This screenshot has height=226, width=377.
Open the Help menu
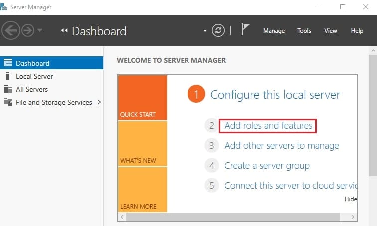pyautogui.click(x=357, y=31)
